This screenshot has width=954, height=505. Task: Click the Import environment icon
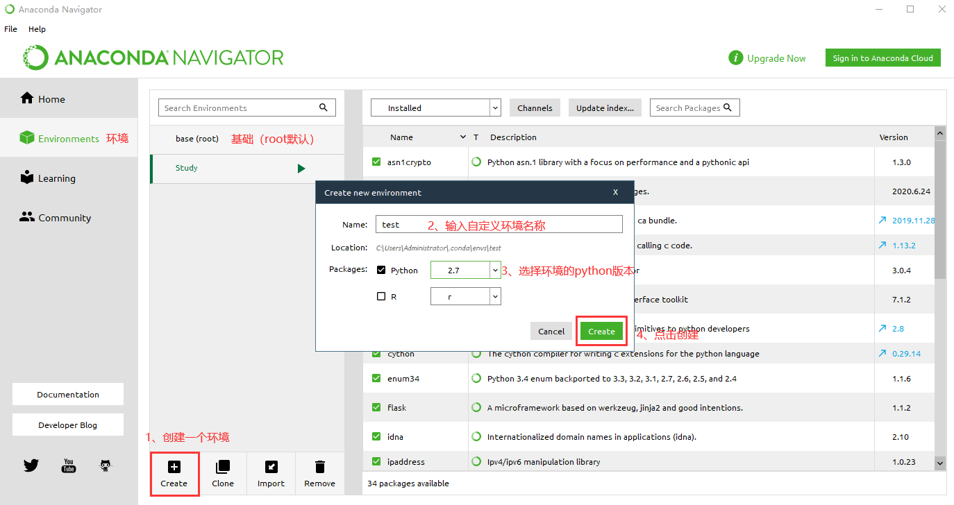pyautogui.click(x=271, y=467)
